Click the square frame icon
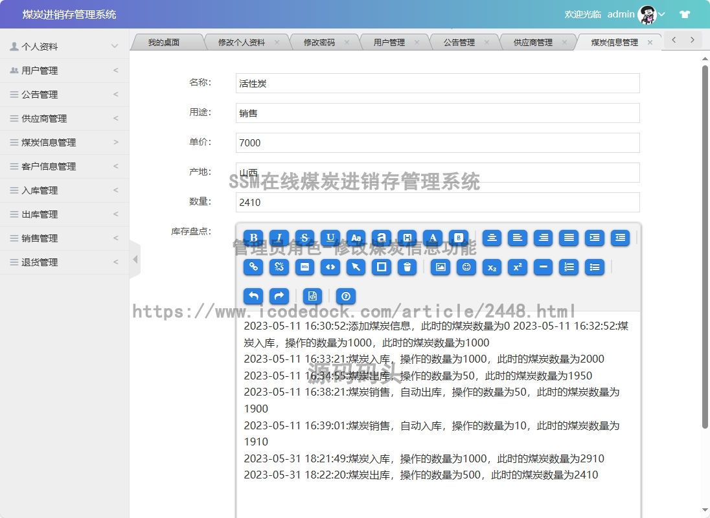 click(382, 267)
